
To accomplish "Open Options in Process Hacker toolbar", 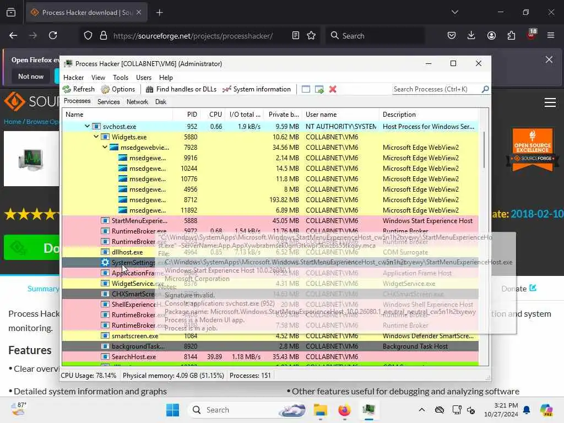I will pos(118,89).
